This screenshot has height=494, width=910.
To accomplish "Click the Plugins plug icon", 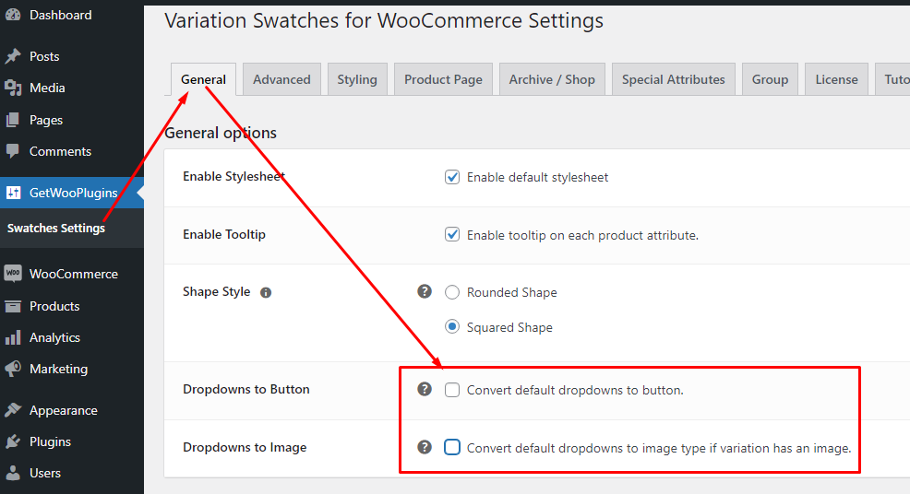I will click(13, 441).
